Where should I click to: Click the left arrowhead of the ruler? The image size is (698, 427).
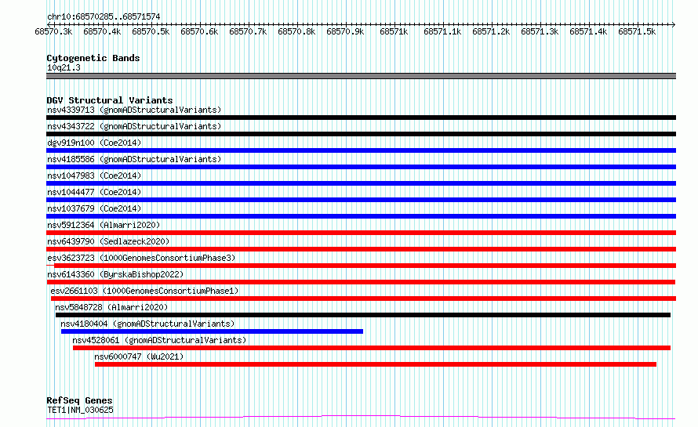49,24
